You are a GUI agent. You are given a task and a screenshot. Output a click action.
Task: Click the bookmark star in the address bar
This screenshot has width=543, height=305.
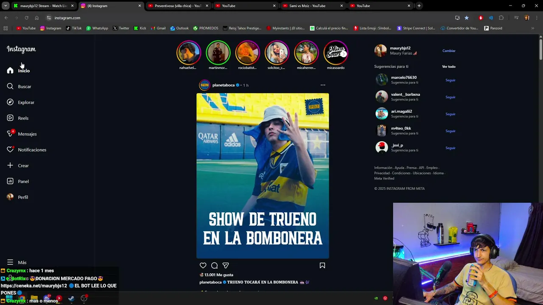[x=467, y=18]
